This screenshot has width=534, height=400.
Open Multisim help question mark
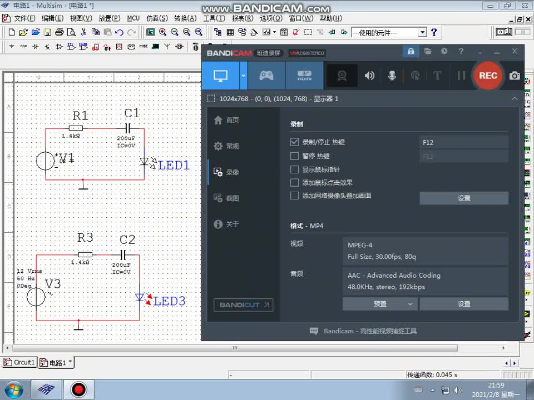pyautogui.click(x=434, y=32)
